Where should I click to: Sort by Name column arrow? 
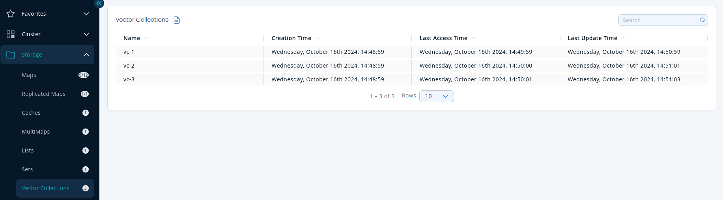(146, 38)
